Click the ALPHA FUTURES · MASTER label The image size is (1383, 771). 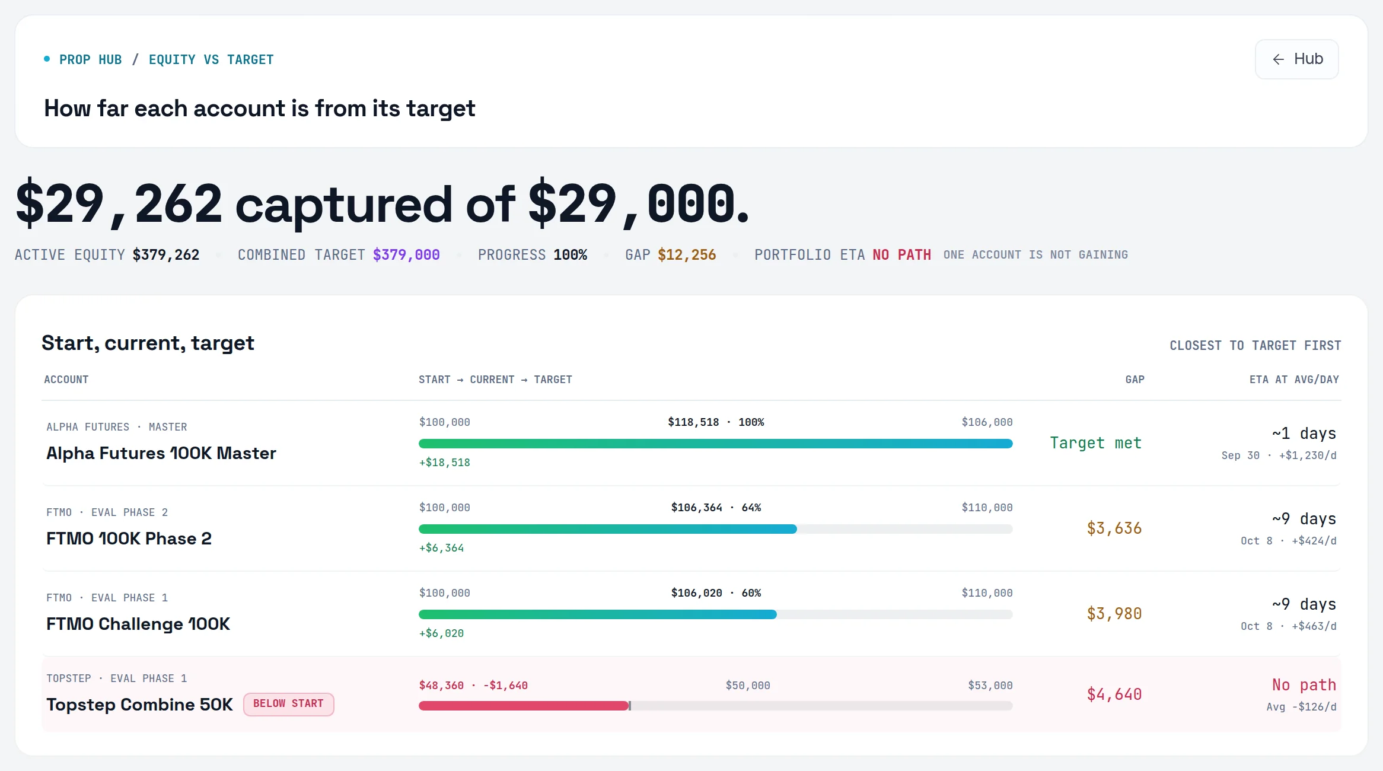(x=117, y=427)
